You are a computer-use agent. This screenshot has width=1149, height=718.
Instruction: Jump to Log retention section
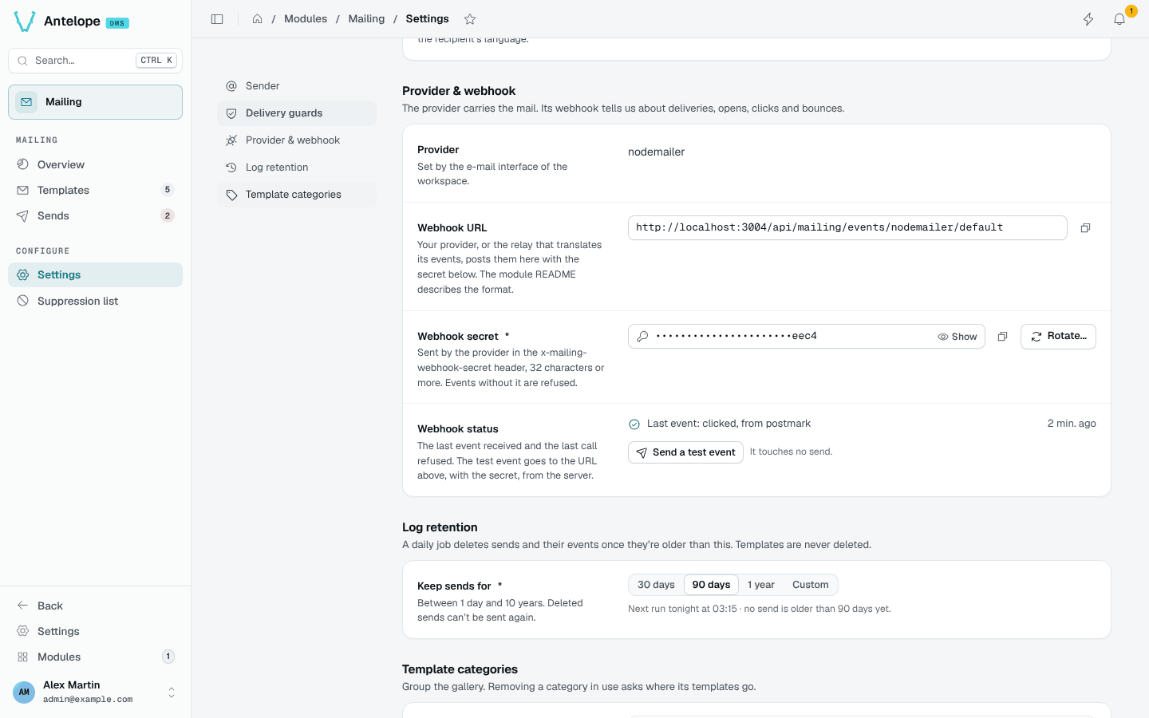tap(297, 168)
